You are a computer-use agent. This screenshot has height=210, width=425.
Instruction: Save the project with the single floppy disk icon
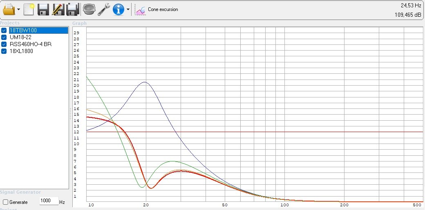pos(43,9)
